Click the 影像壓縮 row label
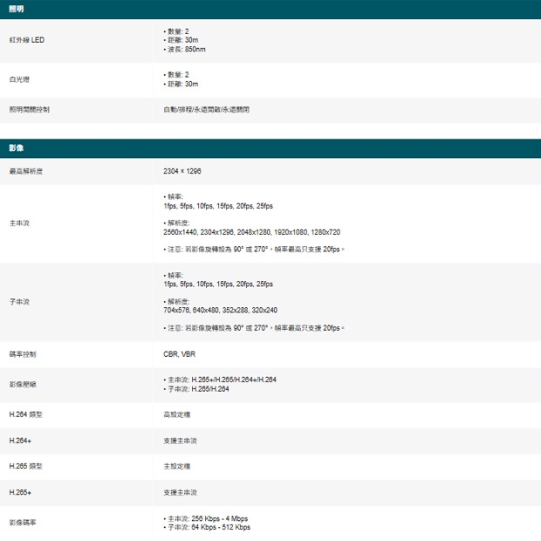Screen dimensions: 541x541 pos(23,384)
